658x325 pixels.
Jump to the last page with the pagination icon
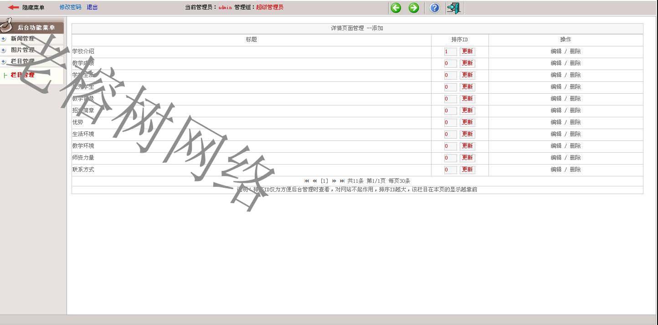342,181
